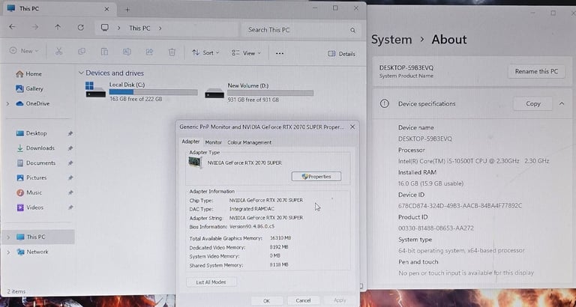Click the 16.0 GB installed RAM value
The height and width of the screenshot is (307, 576).
(430, 183)
